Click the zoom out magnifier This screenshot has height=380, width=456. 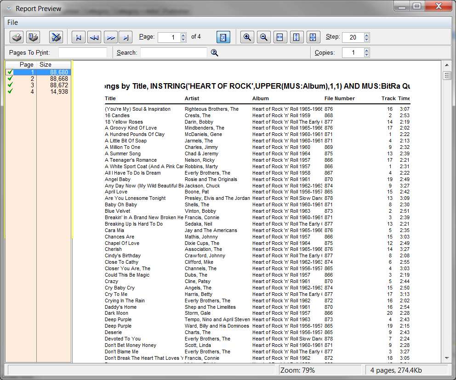264,37
